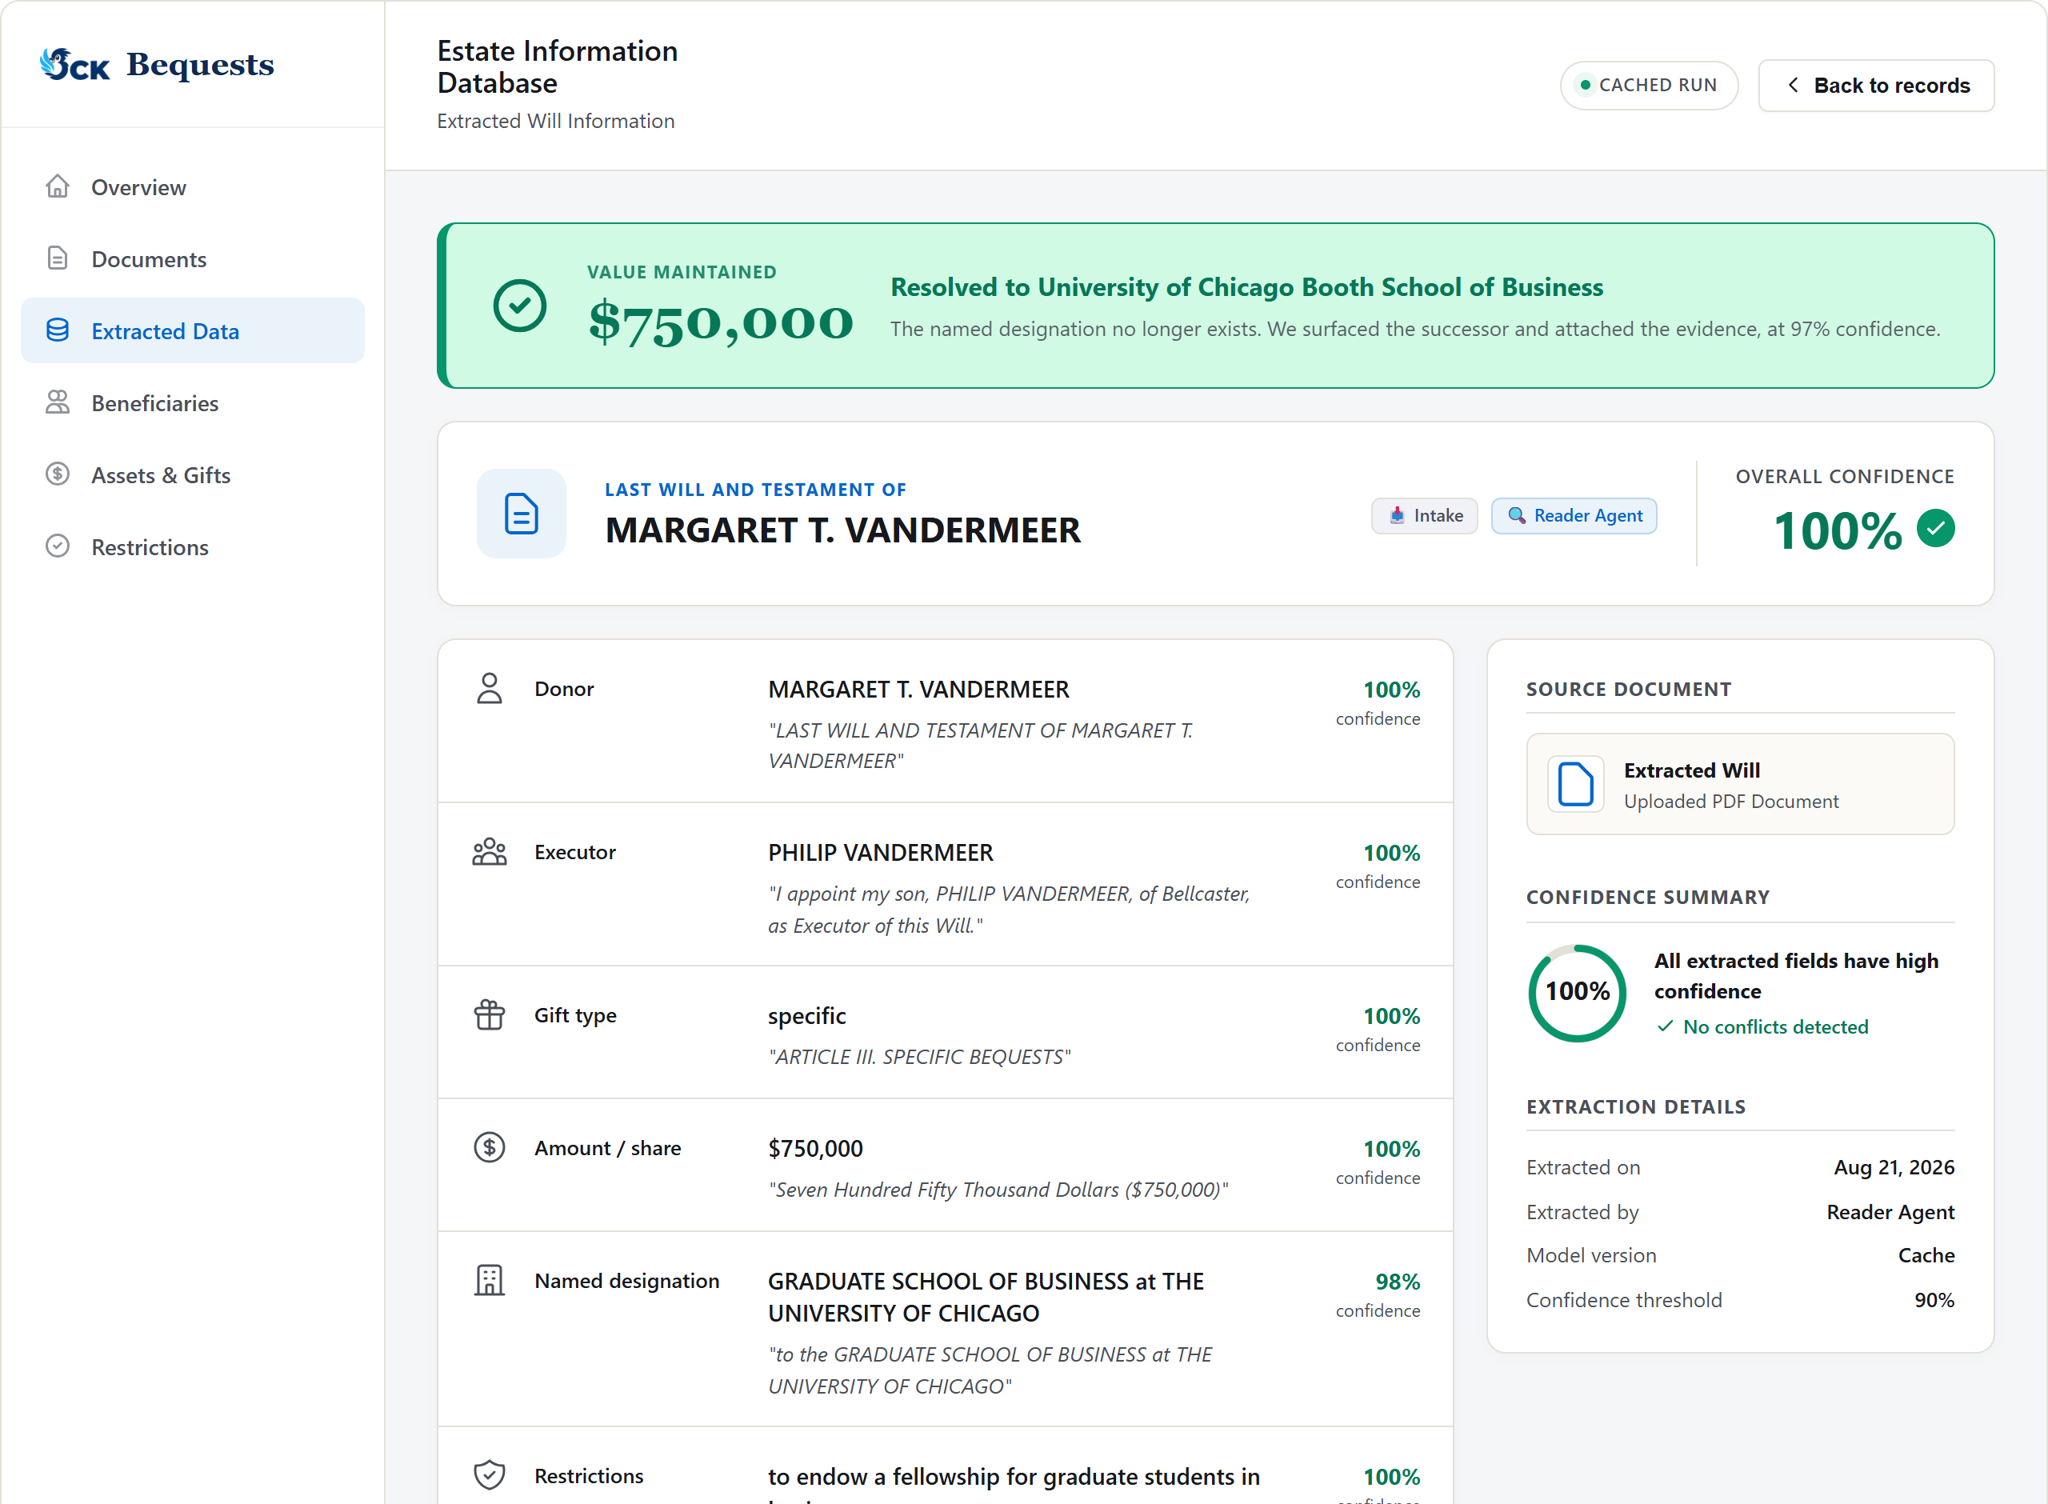
Task: Click the Cached Run badge
Action: coord(1649,86)
